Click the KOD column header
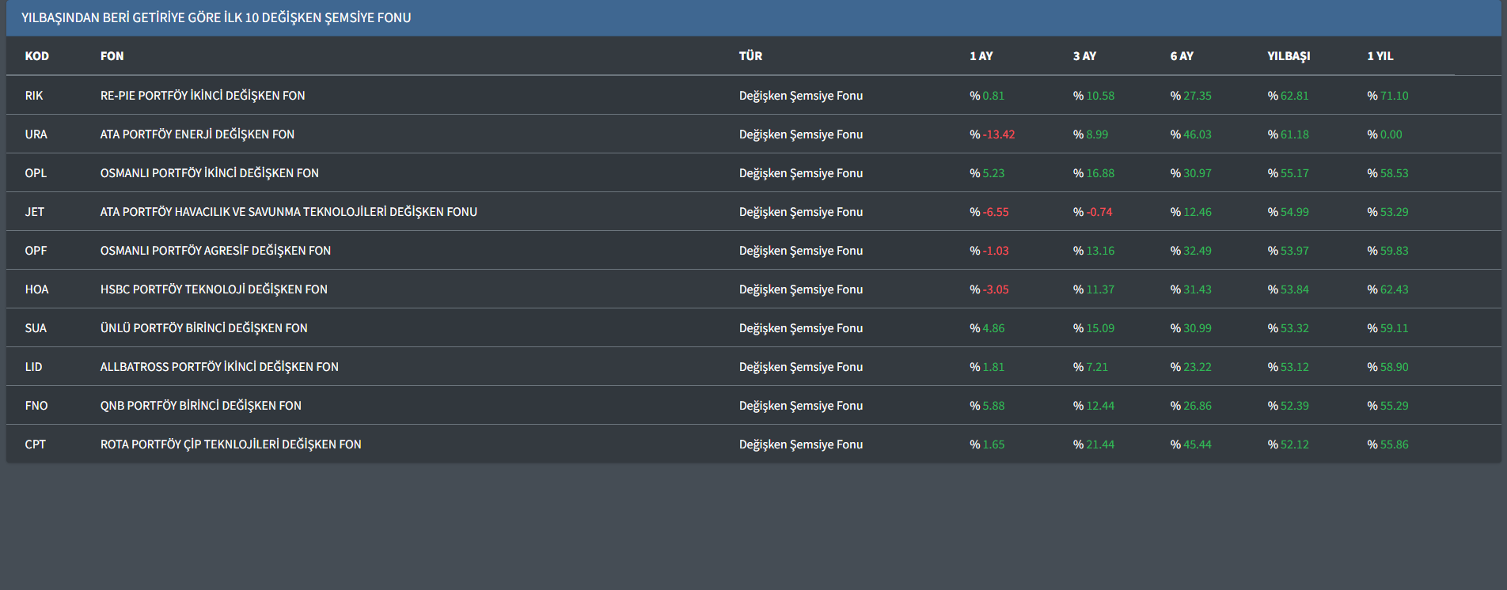Image resolution: width=1507 pixels, height=590 pixels. (x=36, y=56)
